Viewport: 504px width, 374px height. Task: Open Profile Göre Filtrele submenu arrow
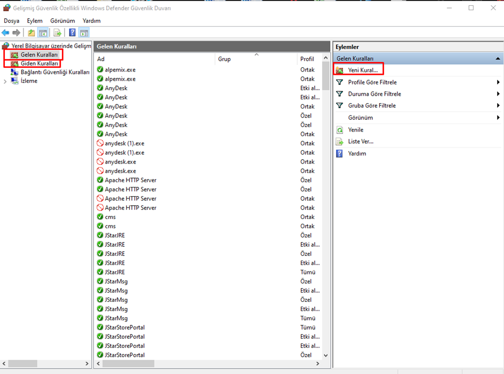pyautogui.click(x=498, y=82)
